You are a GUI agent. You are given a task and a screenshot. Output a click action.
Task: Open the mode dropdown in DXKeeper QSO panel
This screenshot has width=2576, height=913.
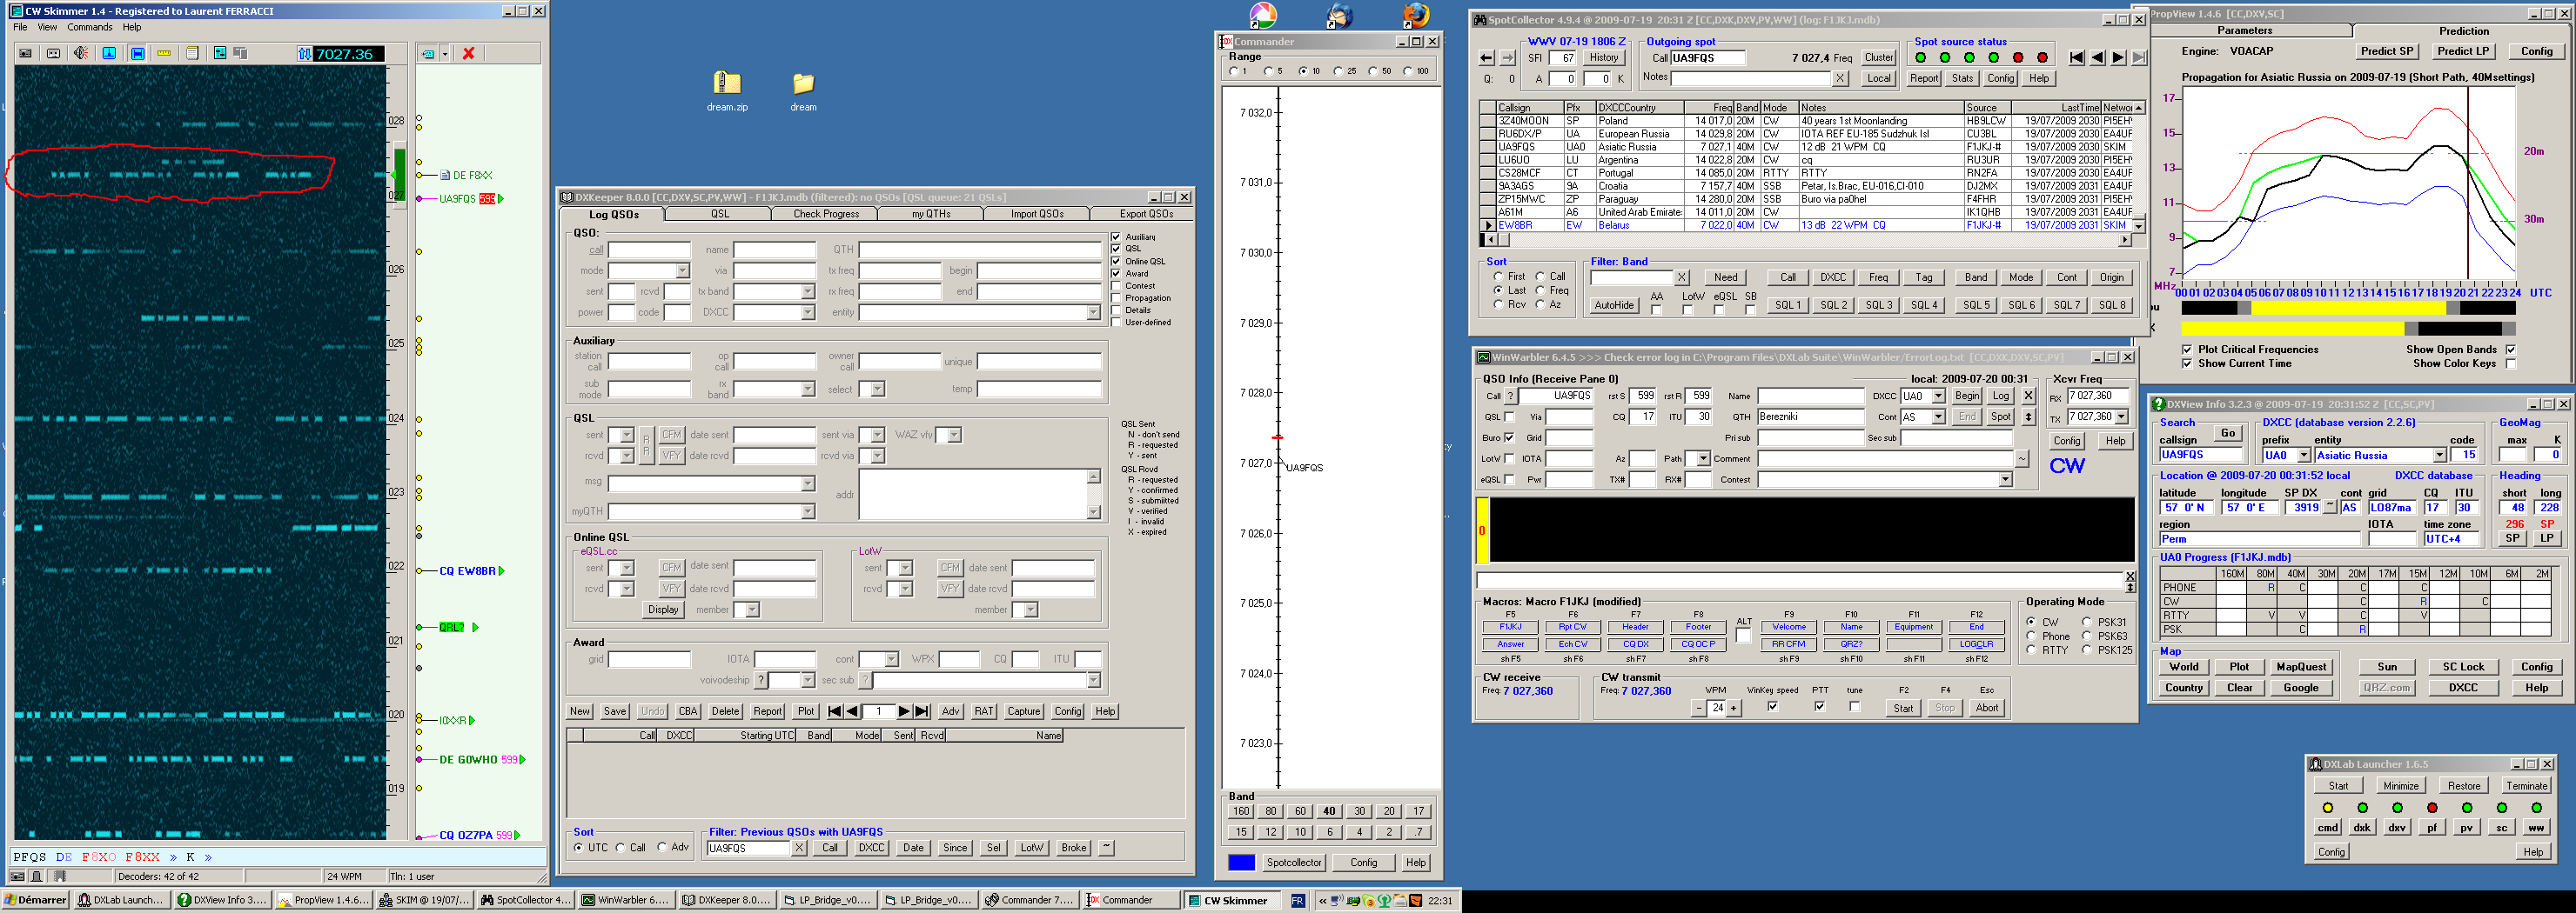click(x=682, y=270)
